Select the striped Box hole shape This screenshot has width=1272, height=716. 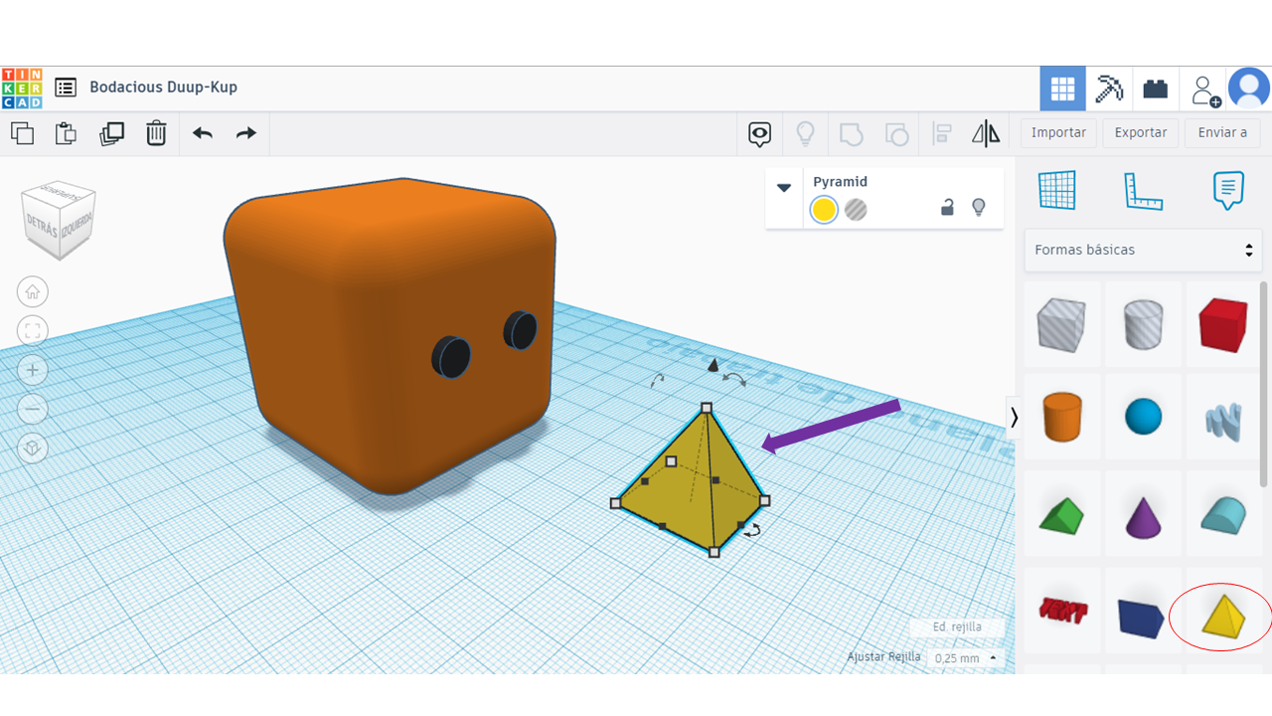tap(1061, 325)
